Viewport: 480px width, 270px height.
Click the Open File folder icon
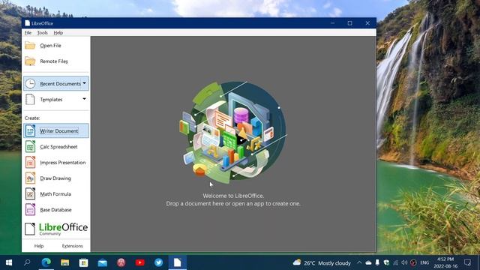tap(30, 45)
